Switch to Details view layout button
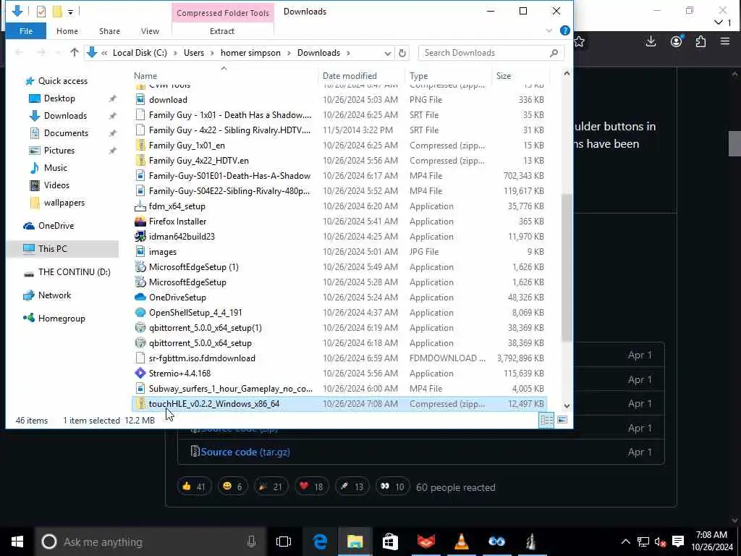Viewport: 741px width, 556px height. [547, 420]
